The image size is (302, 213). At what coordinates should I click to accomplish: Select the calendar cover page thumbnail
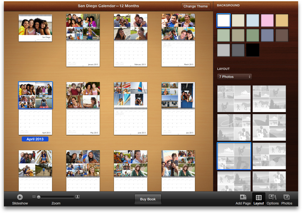pos(35,28)
